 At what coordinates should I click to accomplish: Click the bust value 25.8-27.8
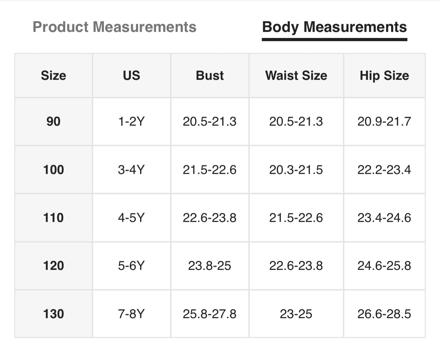tap(210, 314)
